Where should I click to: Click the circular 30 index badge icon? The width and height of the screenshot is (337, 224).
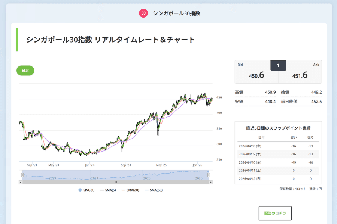[x=144, y=13]
